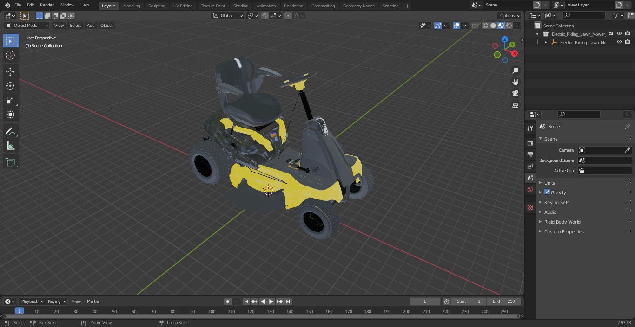
Task: Activate the Move tool
Action: pos(10,71)
